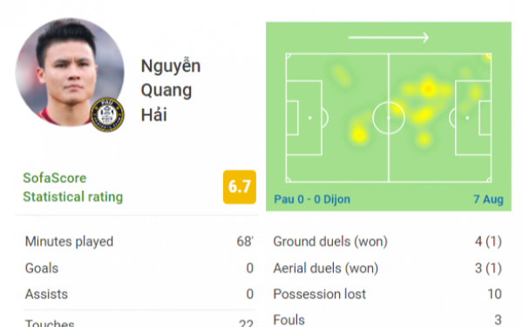
Task: Click the brightest orange heatmap hotspot
Action: (x=428, y=89)
